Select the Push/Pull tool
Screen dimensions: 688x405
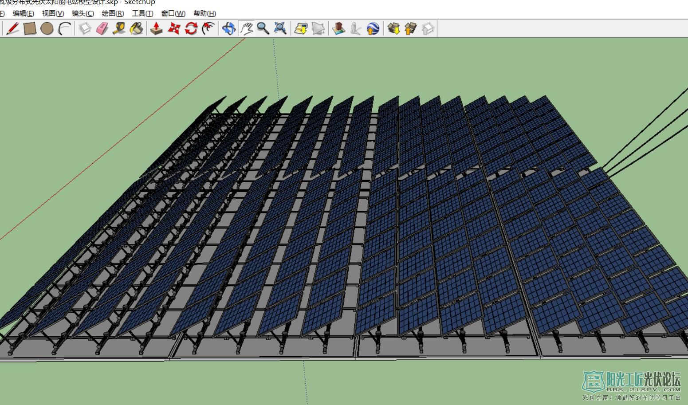156,29
